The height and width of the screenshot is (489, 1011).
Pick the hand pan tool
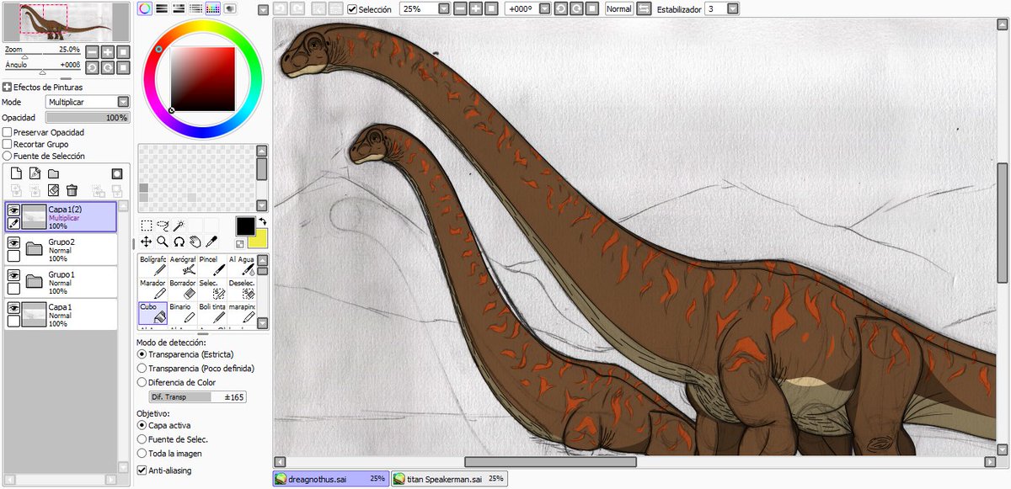pos(195,242)
